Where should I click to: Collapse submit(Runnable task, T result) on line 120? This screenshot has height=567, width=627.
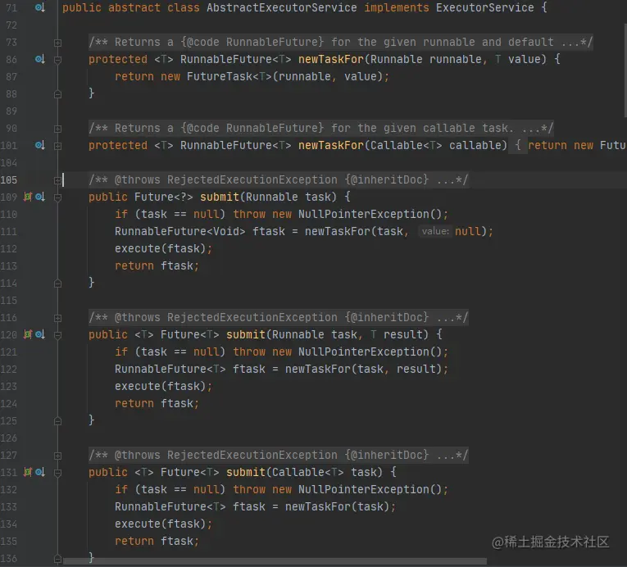point(57,335)
